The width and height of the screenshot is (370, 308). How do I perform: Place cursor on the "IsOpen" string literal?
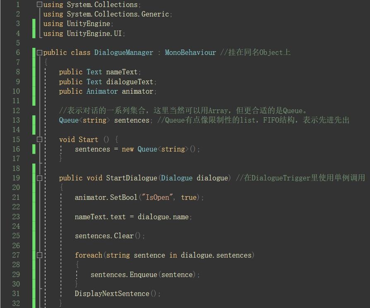pos(157,197)
